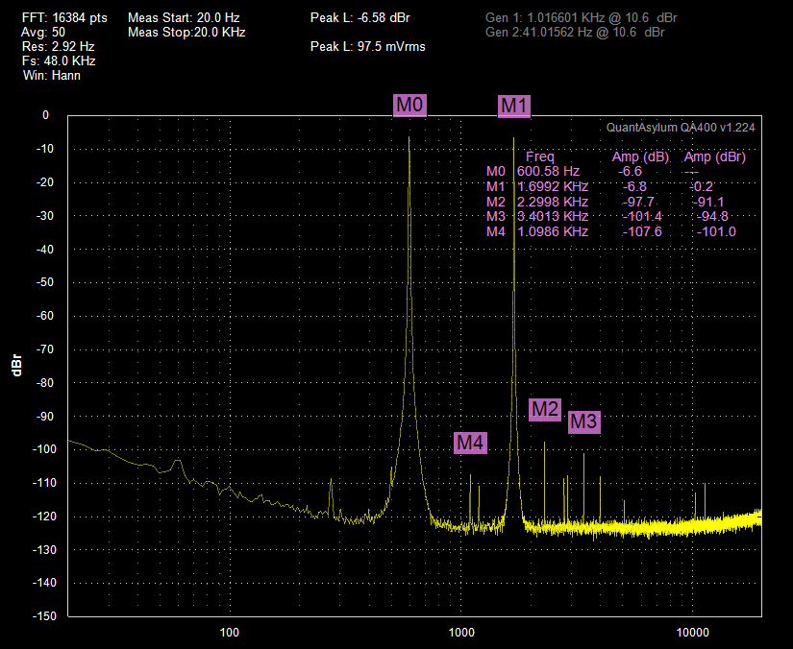Click the 'Amp (dBr)' column header

(x=715, y=156)
